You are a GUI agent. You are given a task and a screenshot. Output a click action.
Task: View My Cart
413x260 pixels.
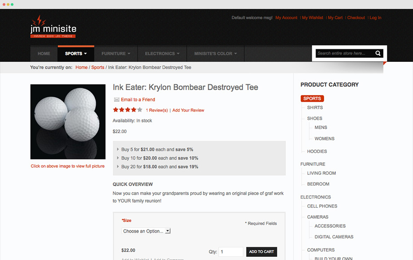(x=335, y=17)
